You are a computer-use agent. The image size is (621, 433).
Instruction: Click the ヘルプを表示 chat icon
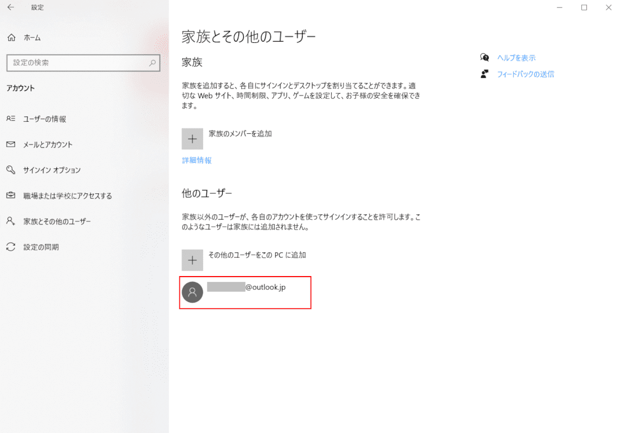484,58
